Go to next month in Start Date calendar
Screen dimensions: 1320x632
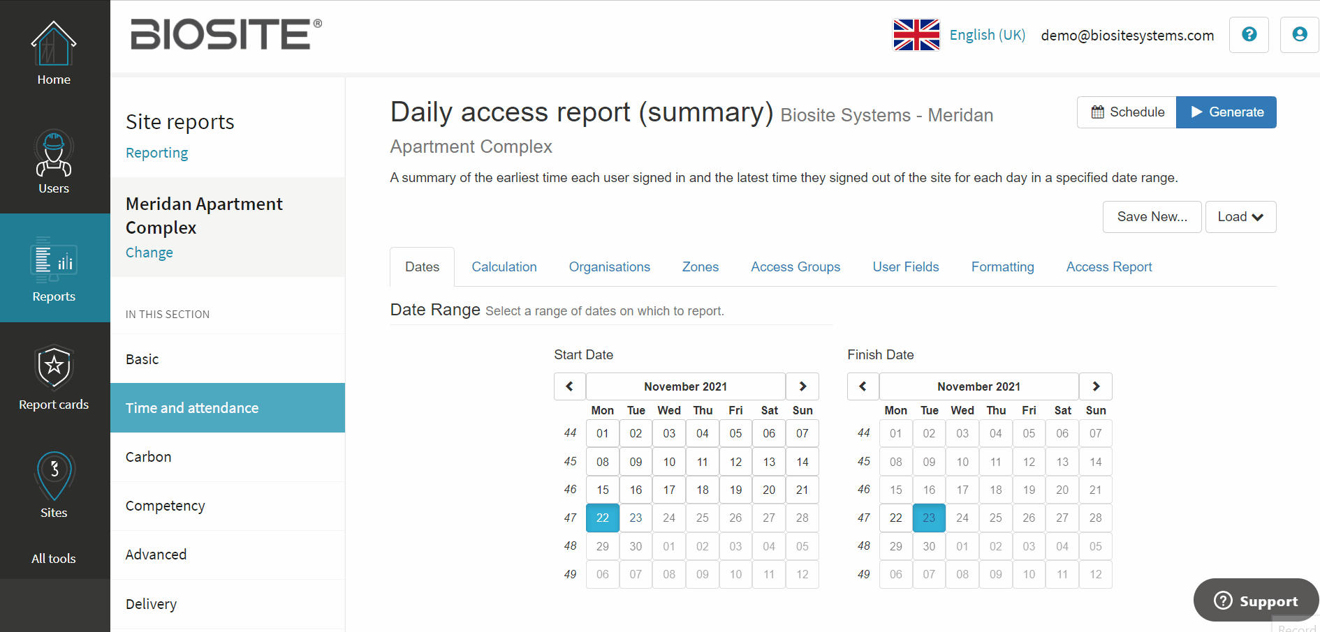[802, 386]
